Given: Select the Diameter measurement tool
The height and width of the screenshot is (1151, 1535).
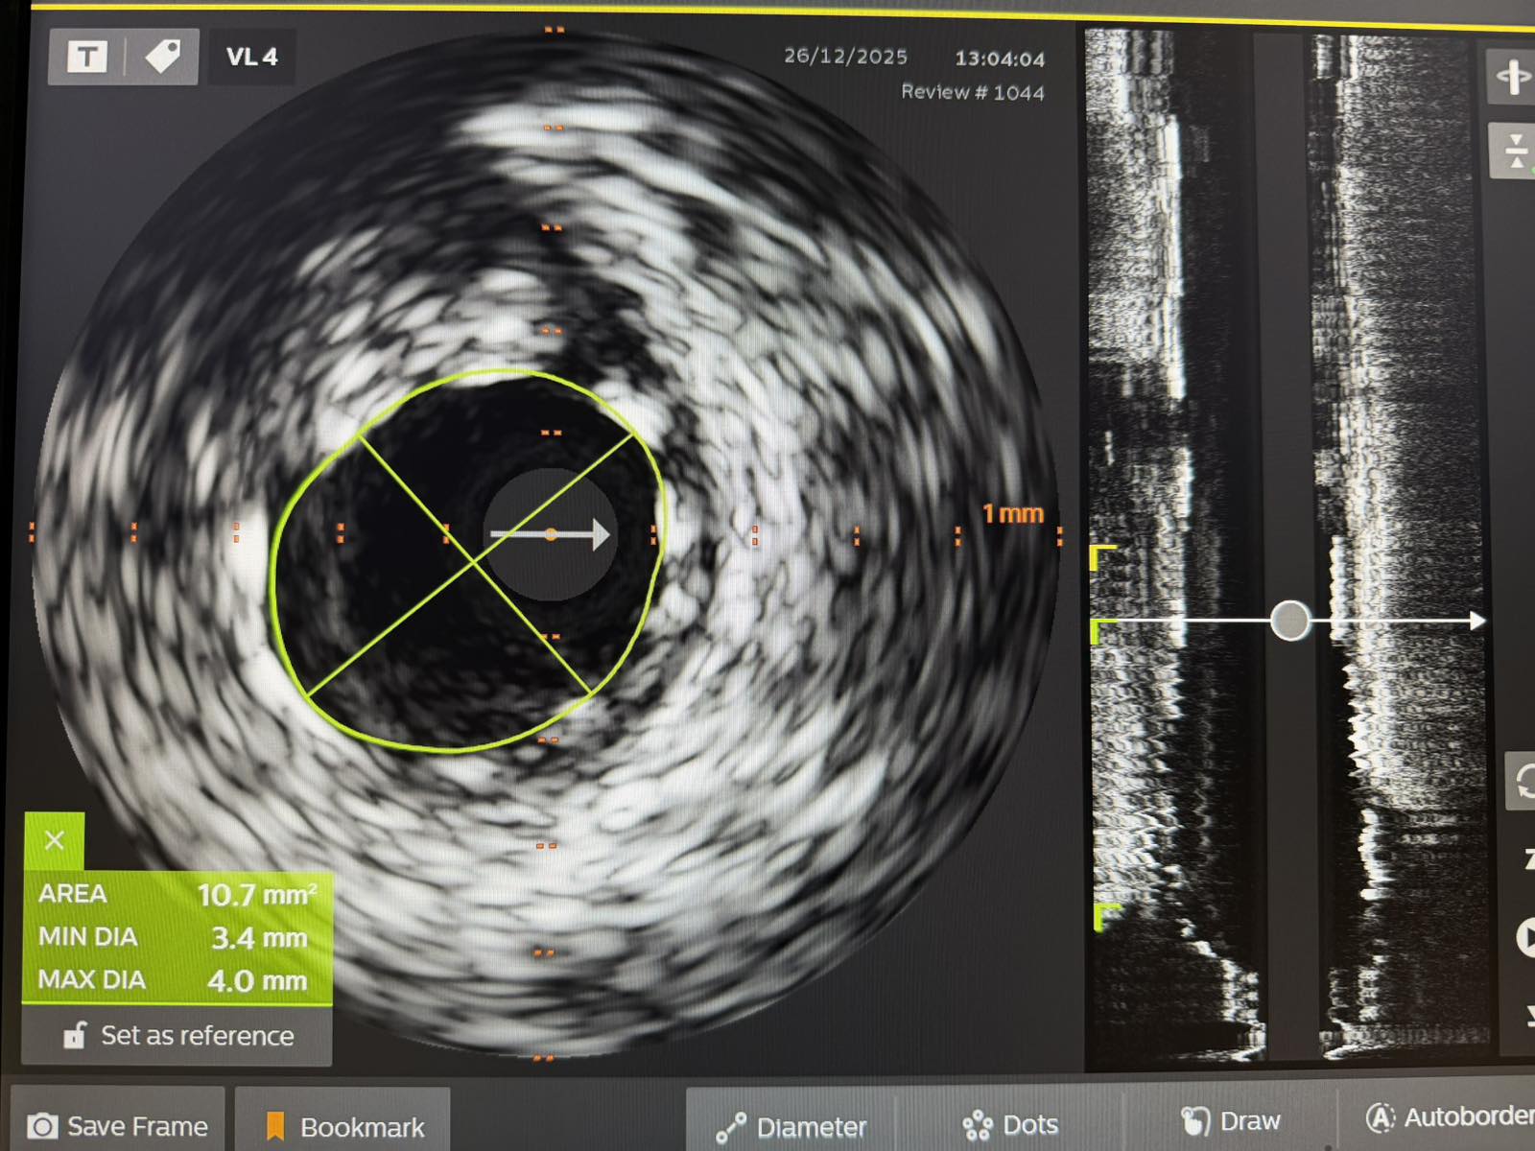Looking at the screenshot, I should [791, 1126].
